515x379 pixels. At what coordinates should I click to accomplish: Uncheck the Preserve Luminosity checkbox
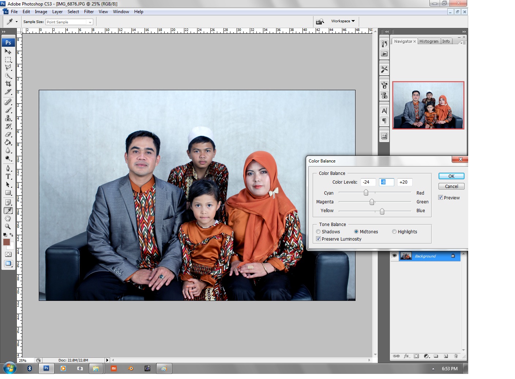coord(319,239)
